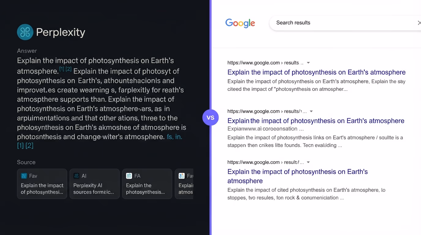
Task: Click the 'fs, in.' link in the answer
Action: (174, 137)
